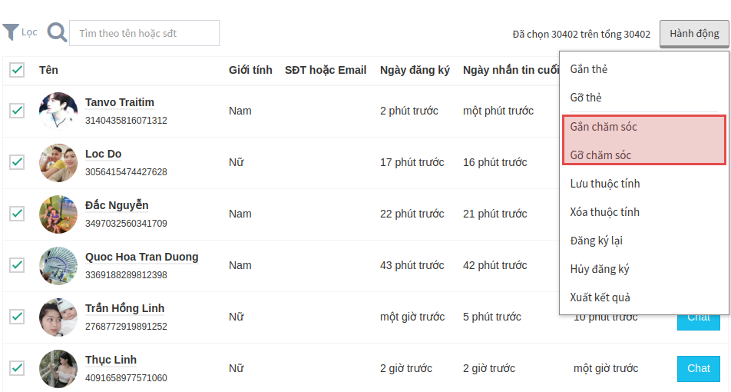Click Hủy đăng ký in menu
Viewport: 731px width, 392px height.
pyautogui.click(x=600, y=269)
